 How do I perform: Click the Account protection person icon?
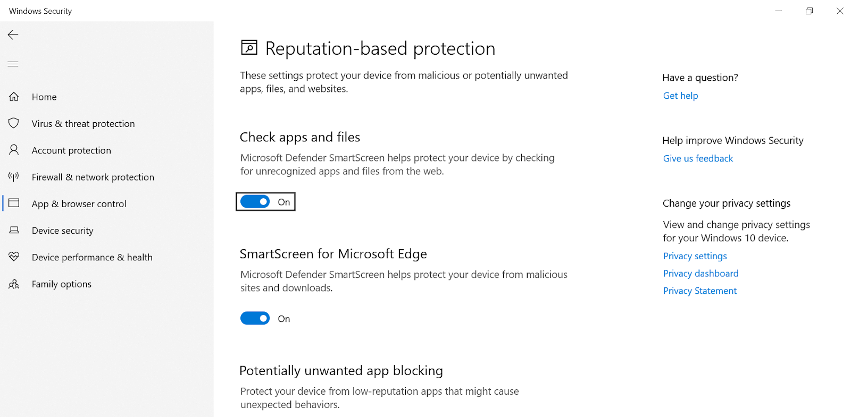point(14,150)
